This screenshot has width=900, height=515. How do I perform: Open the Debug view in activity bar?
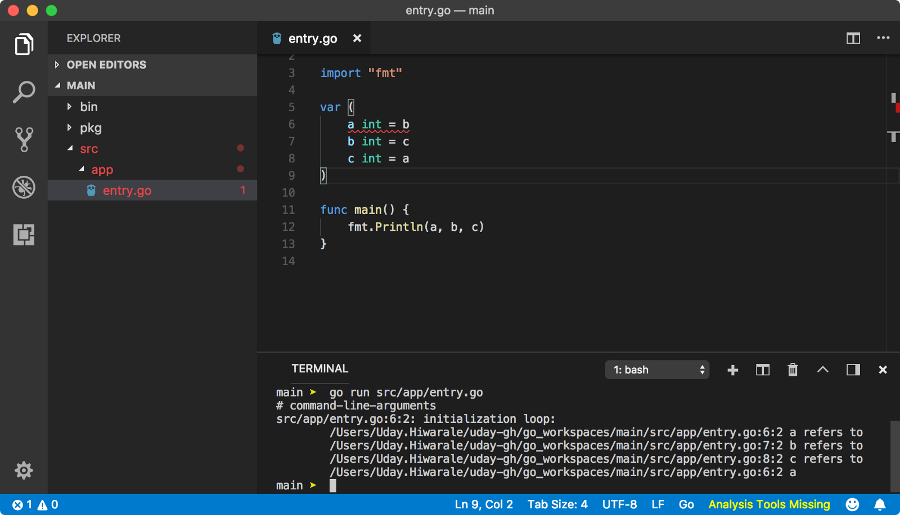24,187
